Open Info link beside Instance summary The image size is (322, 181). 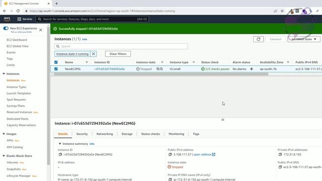(x=92, y=144)
